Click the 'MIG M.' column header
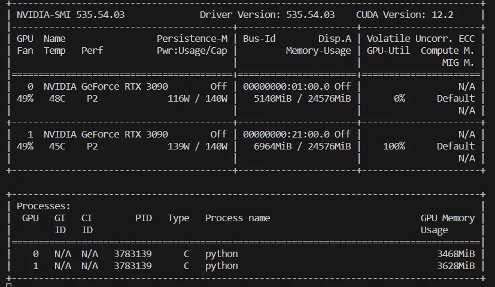Screen dimensions: 495x287 click(458, 63)
